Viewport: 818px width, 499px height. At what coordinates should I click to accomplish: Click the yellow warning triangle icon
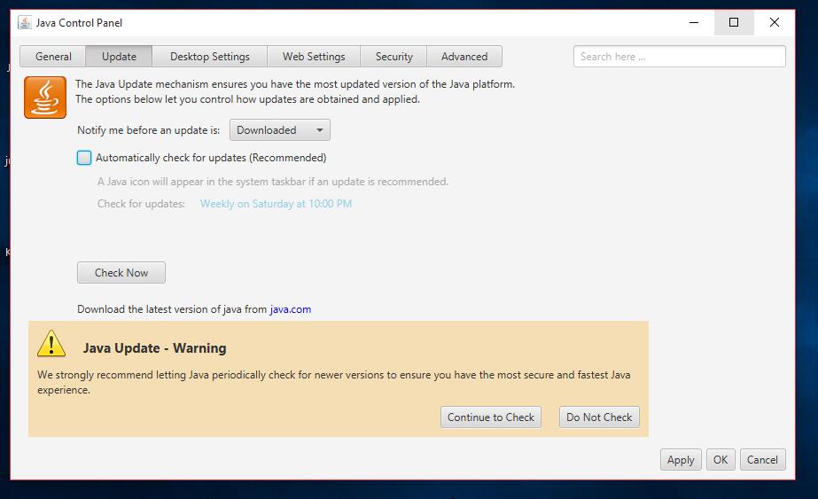click(51, 344)
